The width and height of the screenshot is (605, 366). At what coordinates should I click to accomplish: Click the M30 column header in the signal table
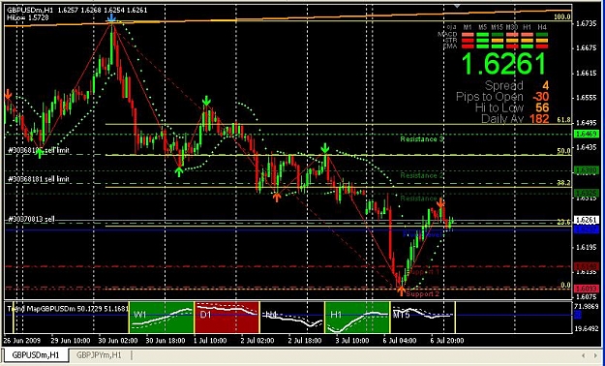[512, 27]
